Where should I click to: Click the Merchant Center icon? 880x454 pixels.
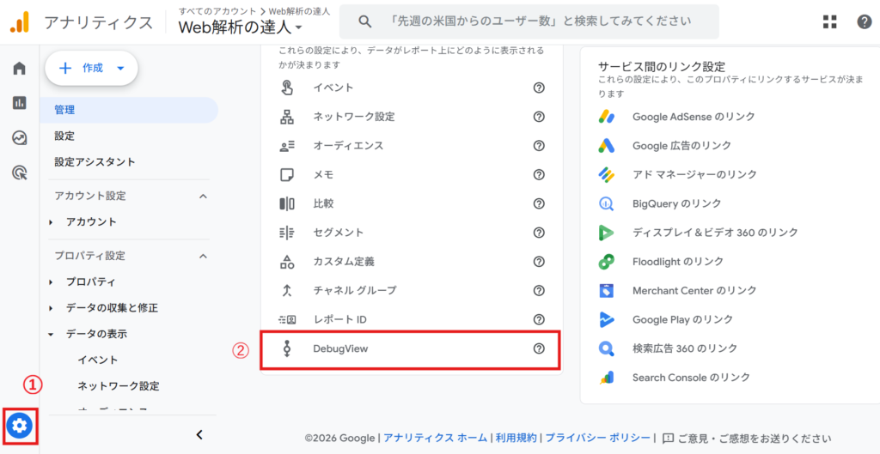point(606,290)
